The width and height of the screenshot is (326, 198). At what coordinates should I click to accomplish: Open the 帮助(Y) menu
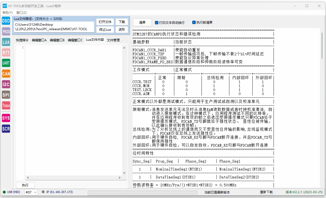tap(7, 12)
